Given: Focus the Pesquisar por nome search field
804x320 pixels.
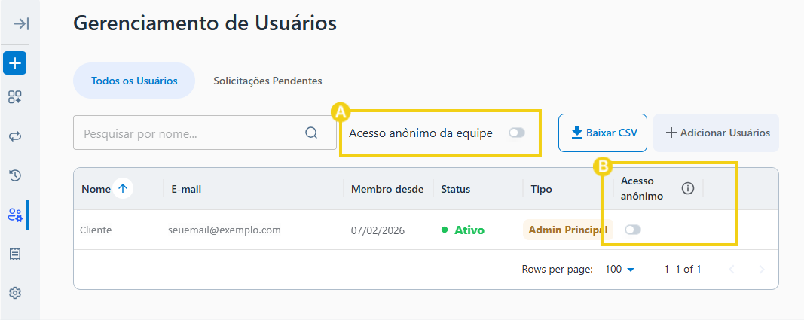Looking at the screenshot, I should (x=205, y=133).
